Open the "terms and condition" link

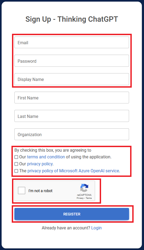coord(46,157)
